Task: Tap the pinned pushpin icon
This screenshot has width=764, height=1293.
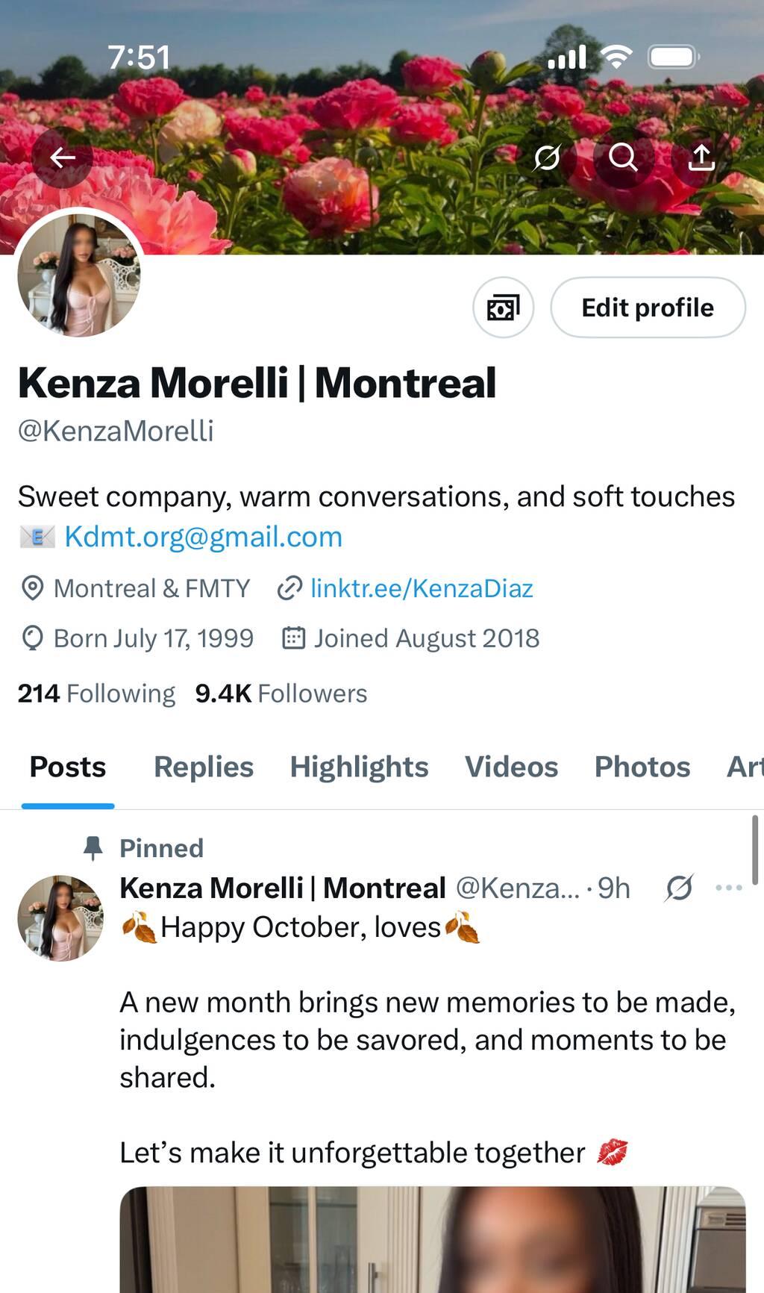Action: [93, 848]
